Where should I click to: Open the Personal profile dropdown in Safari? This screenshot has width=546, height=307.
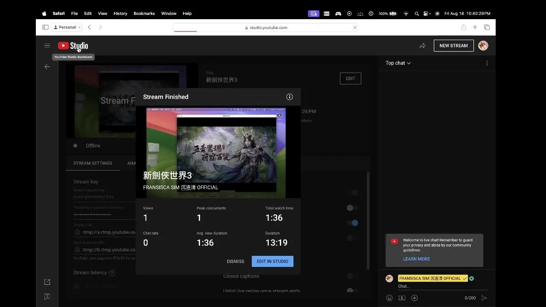point(67,27)
